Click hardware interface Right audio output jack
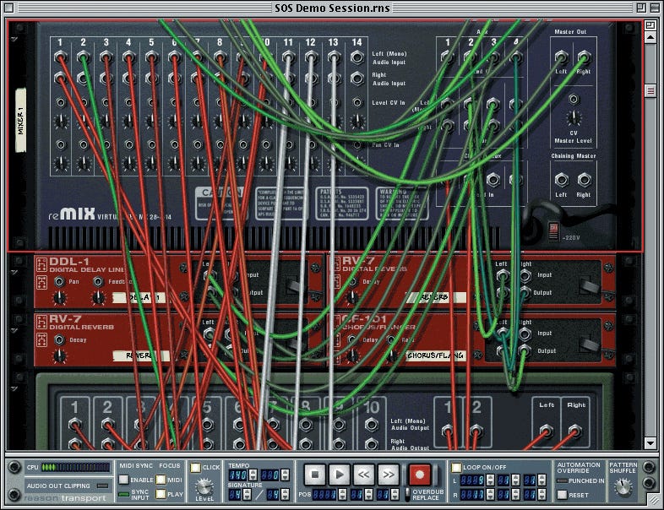Image resolution: width=664 pixels, height=510 pixels. (574, 431)
